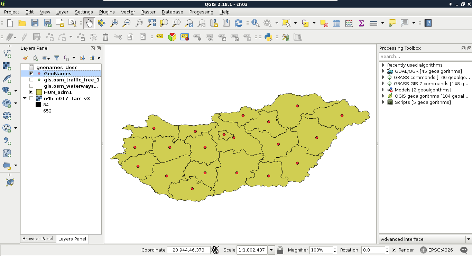Click the HUN_adm1 olive color swatch
Image resolution: width=472 pixels, height=256 pixels.
pos(39,92)
